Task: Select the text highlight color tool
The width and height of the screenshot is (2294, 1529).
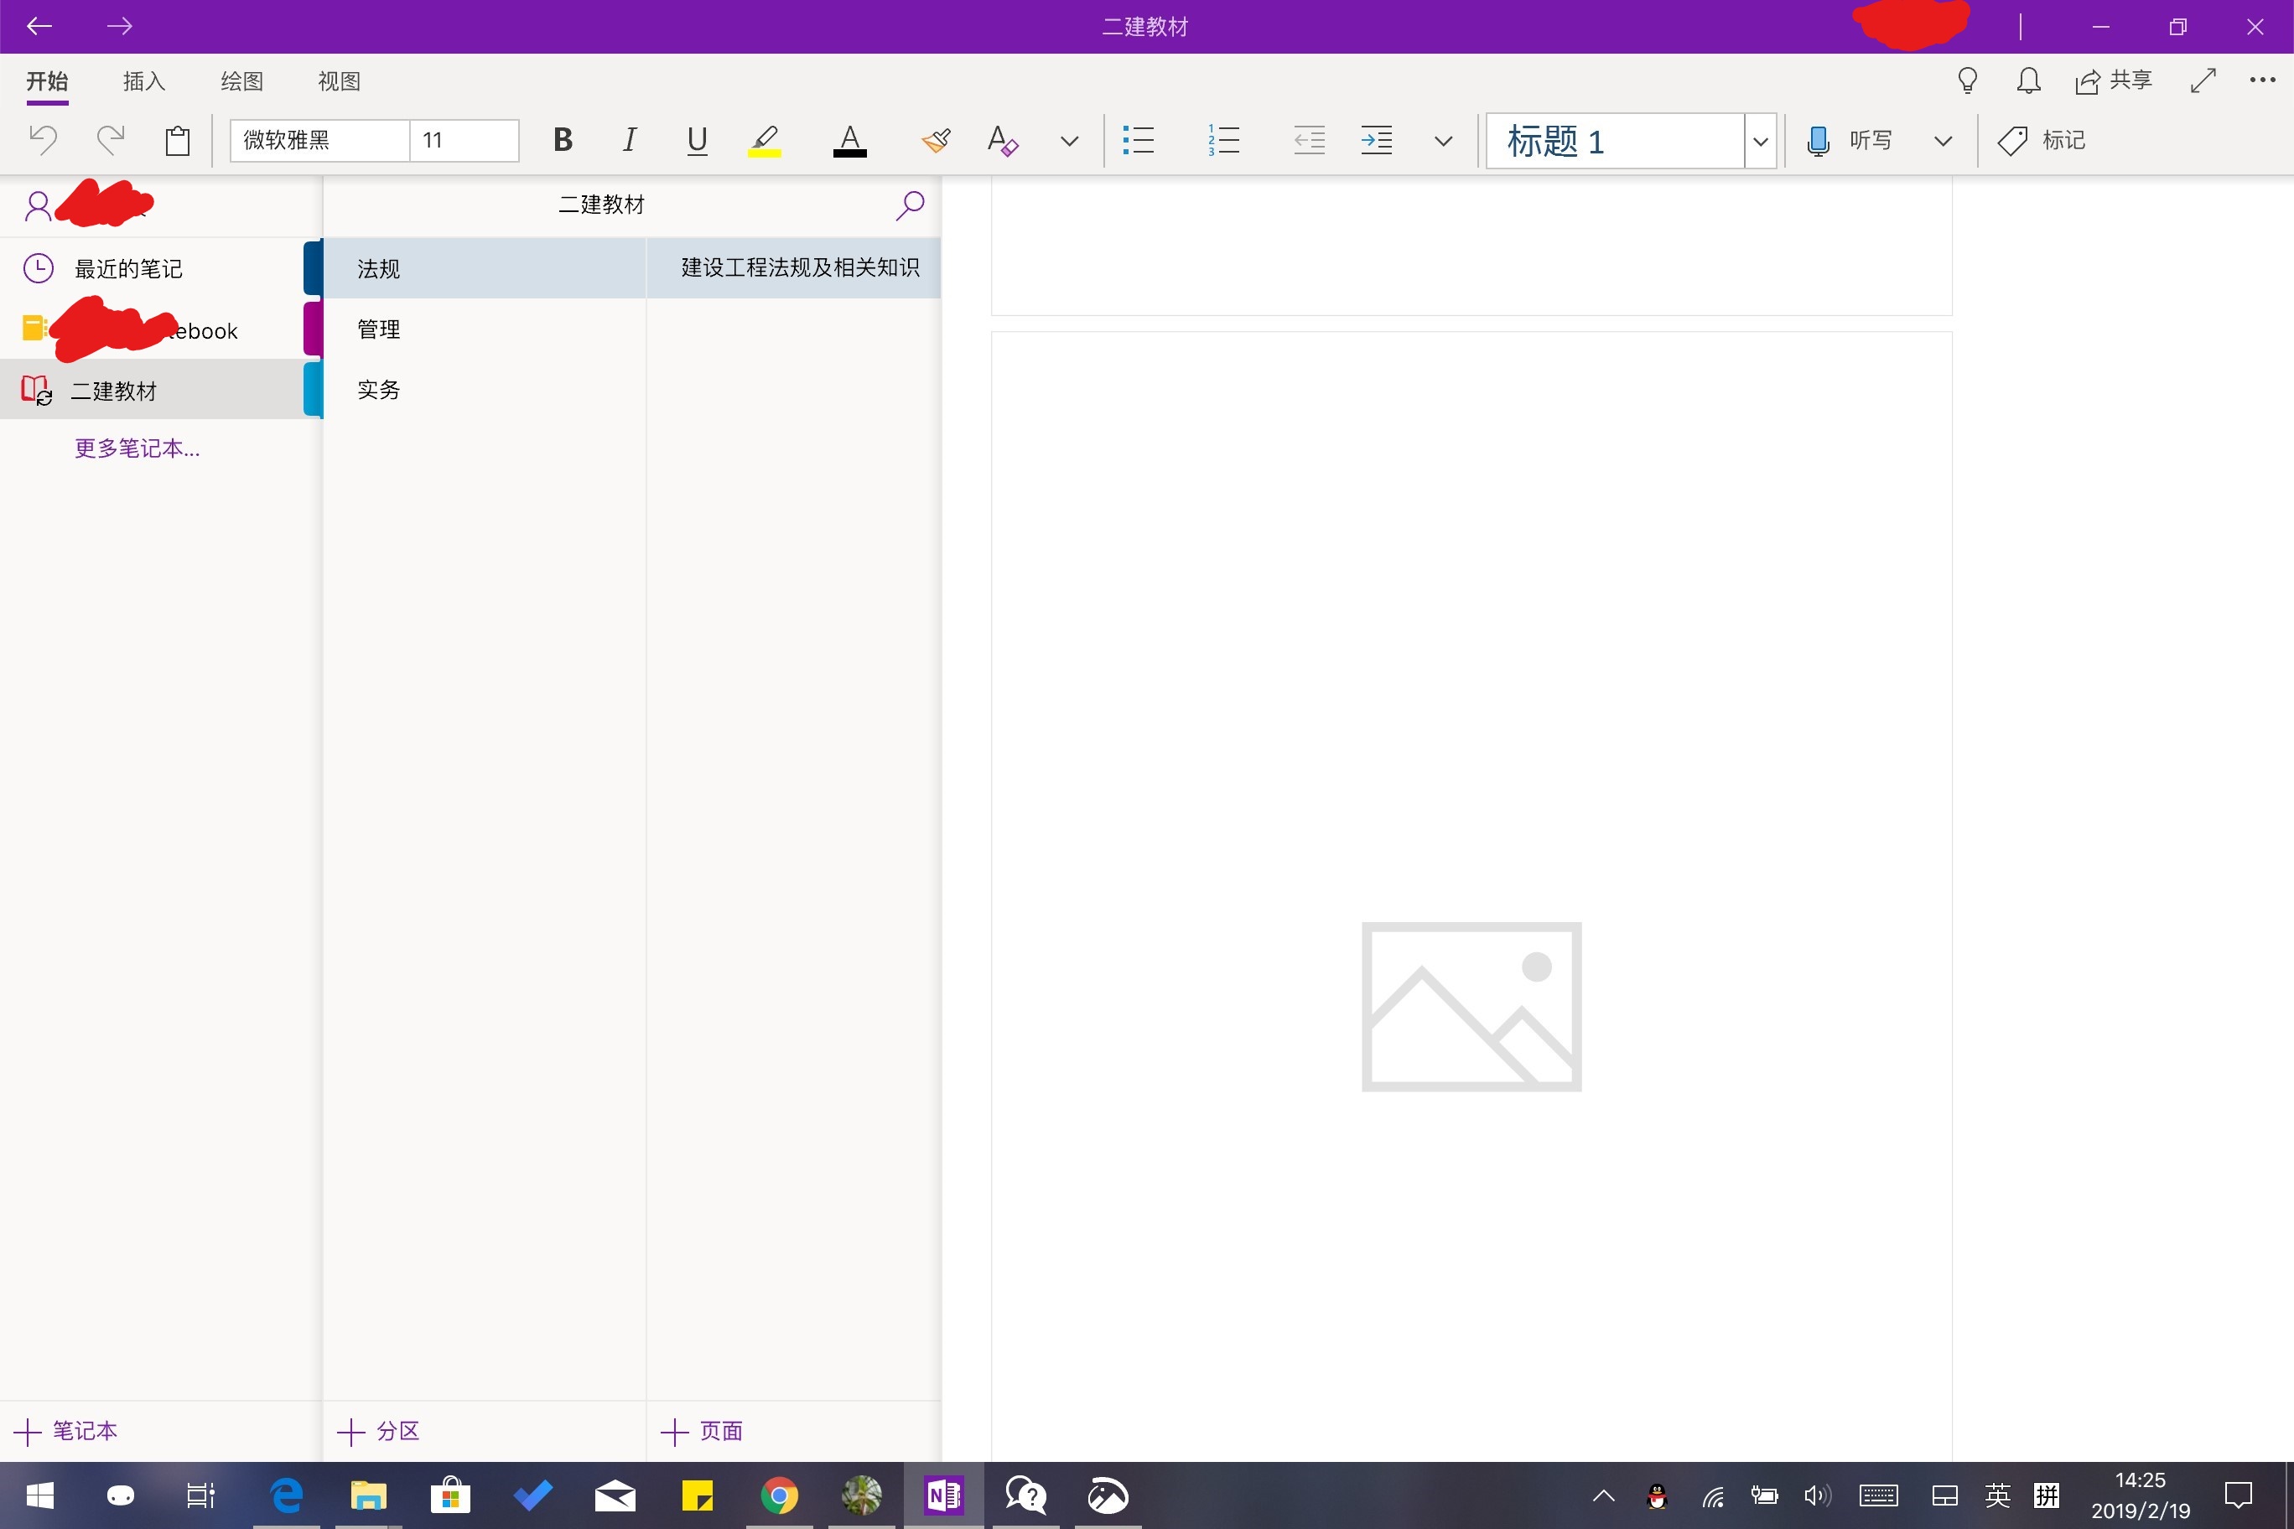Action: click(x=766, y=141)
